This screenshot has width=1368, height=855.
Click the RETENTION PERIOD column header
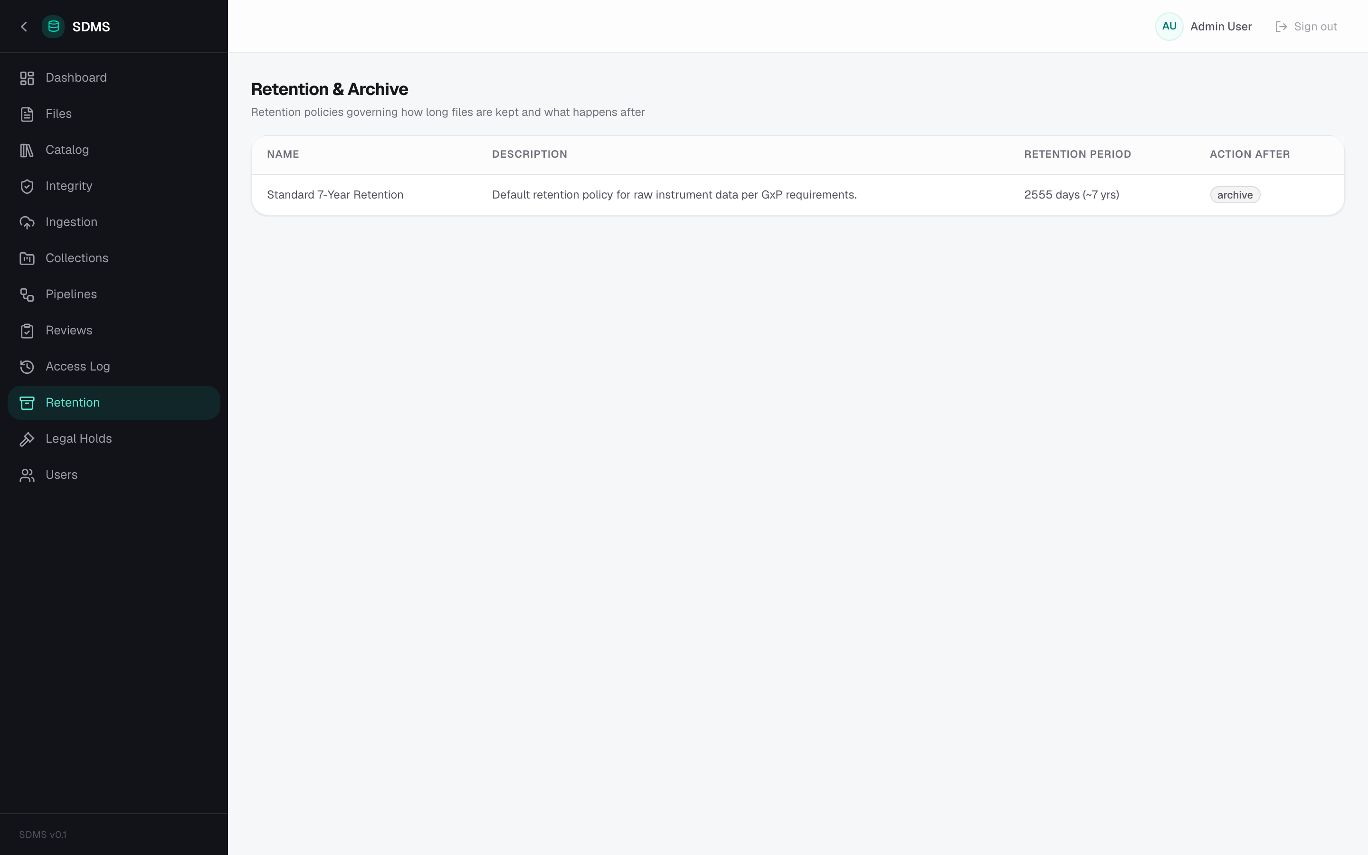(1077, 154)
